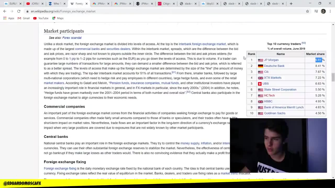Open the Forex scandal link

72,38
